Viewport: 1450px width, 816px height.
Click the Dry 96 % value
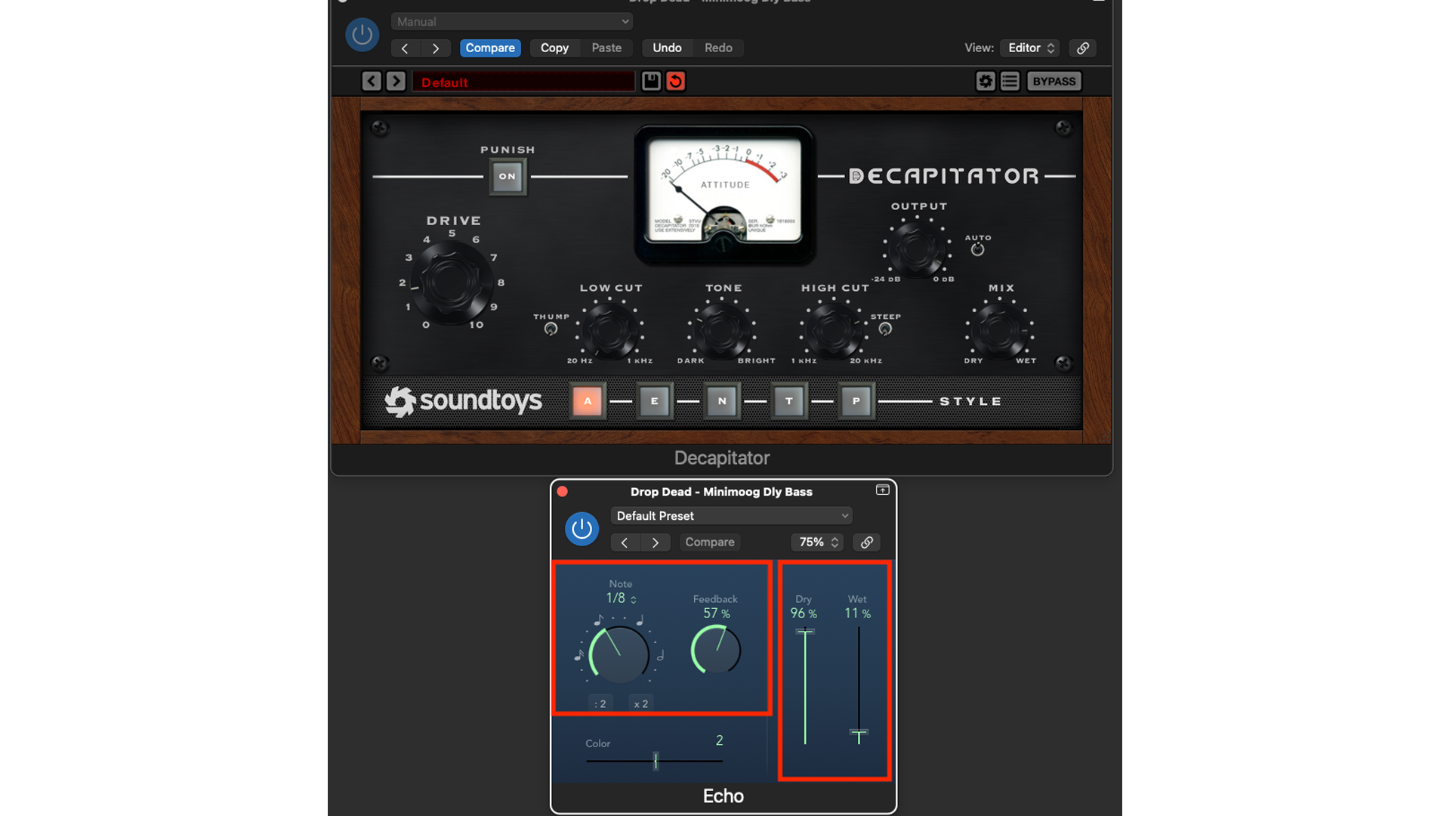[x=804, y=614]
